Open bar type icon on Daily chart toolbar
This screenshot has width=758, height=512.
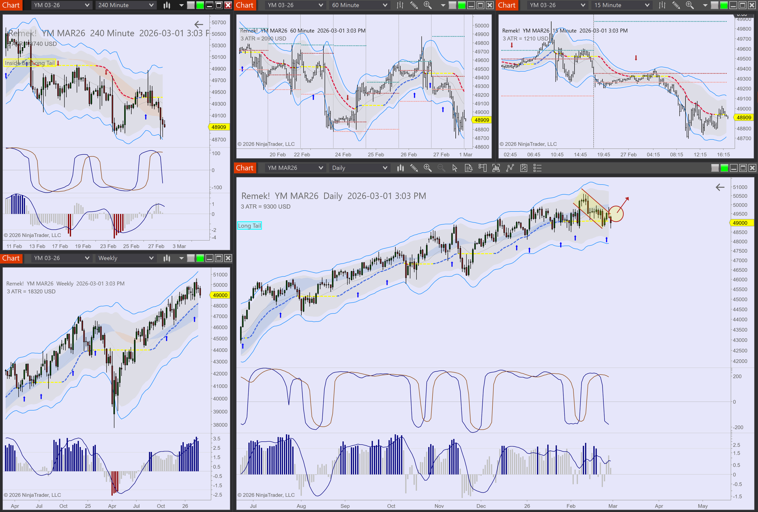400,168
